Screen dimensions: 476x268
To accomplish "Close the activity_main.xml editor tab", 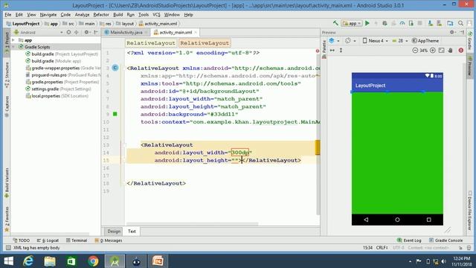I will 196,32.
